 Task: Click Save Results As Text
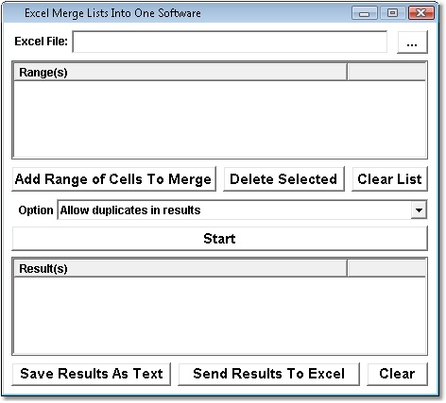pyautogui.click(x=92, y=374)
